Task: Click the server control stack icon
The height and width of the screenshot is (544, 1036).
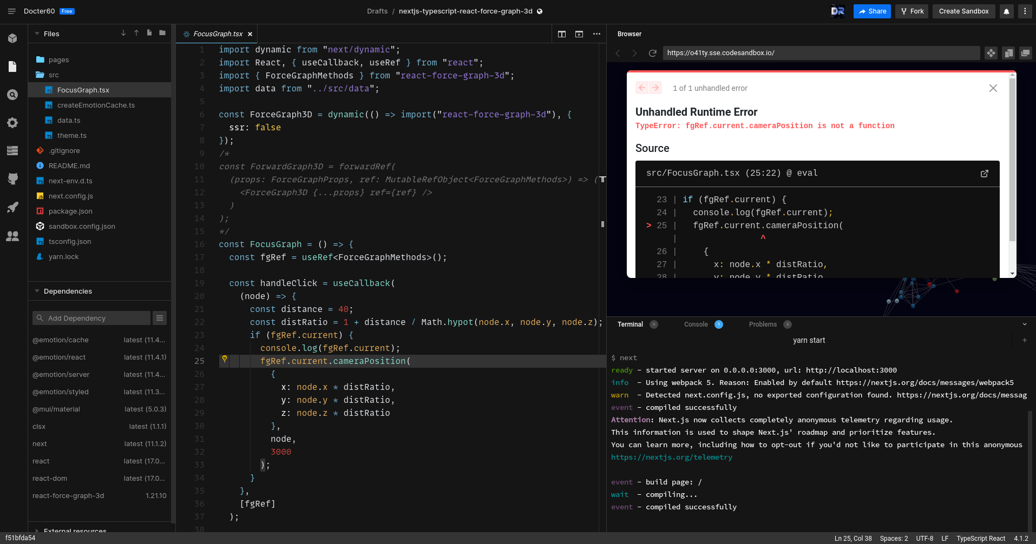Action: click(12, 150)
